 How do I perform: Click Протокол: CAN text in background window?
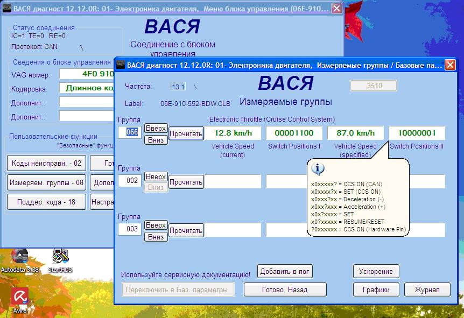34,47
